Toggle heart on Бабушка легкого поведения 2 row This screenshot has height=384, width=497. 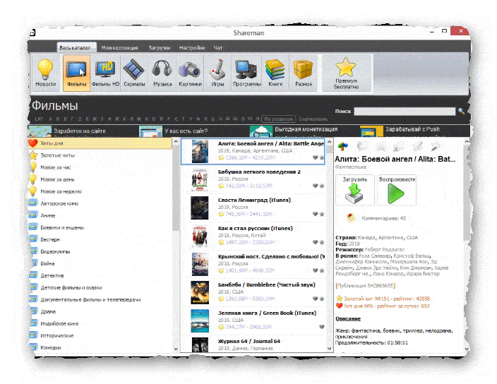point(315,186)
